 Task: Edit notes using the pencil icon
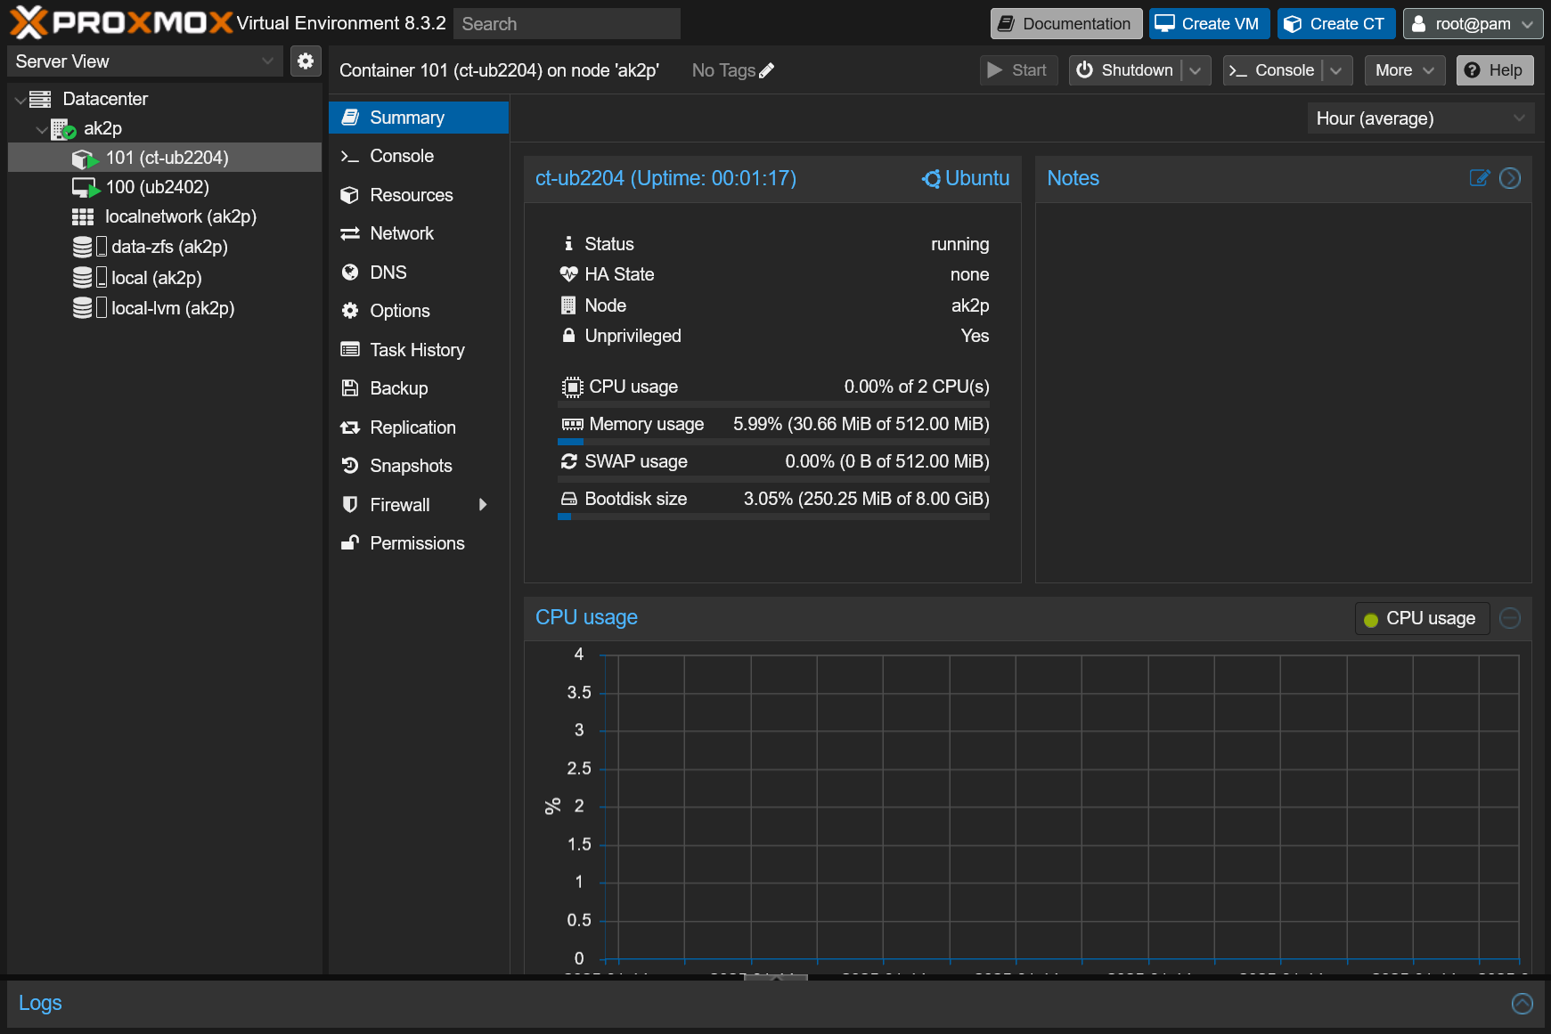1480,178
